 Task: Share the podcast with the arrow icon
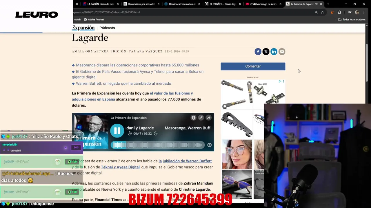[208, 118]
